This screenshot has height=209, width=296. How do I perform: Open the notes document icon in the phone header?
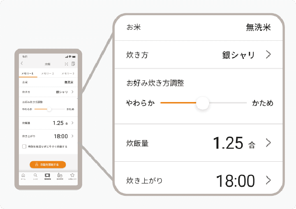73,64
